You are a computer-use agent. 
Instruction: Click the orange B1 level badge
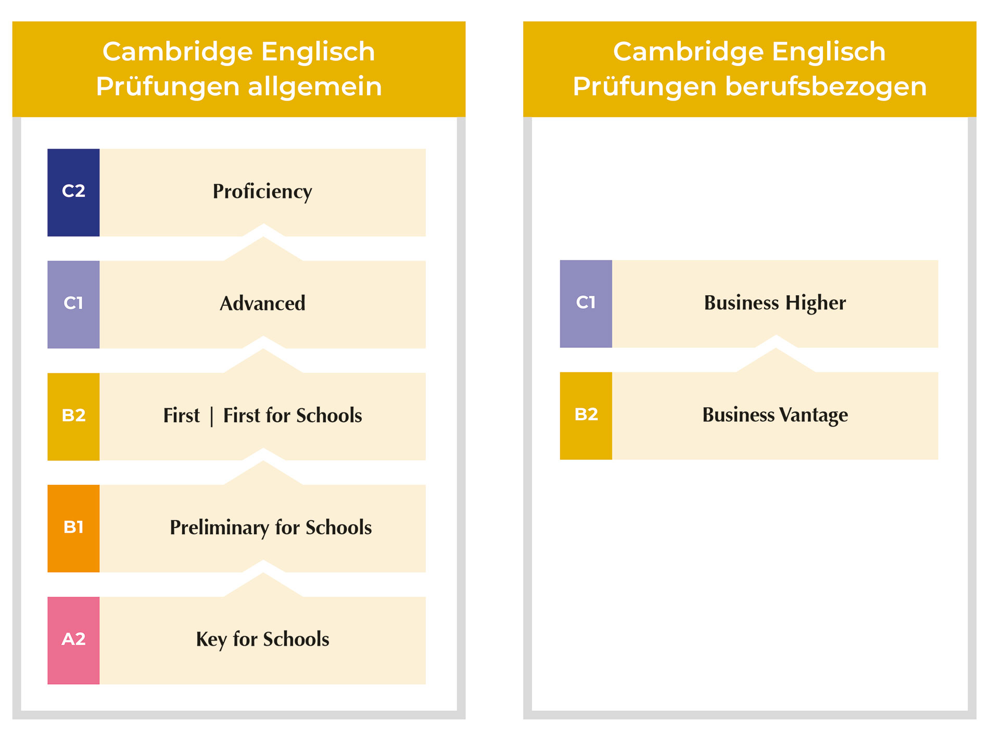pos(73,529)
